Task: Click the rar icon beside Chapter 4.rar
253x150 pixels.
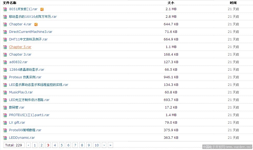Action: pos(5,25)
